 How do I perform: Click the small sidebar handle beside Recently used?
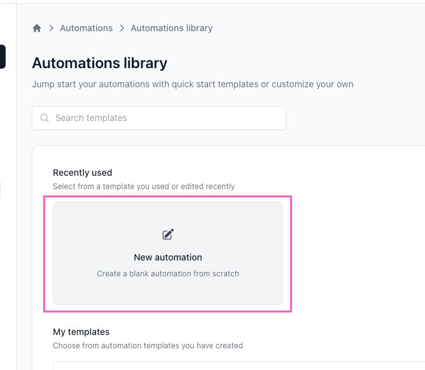1,189
